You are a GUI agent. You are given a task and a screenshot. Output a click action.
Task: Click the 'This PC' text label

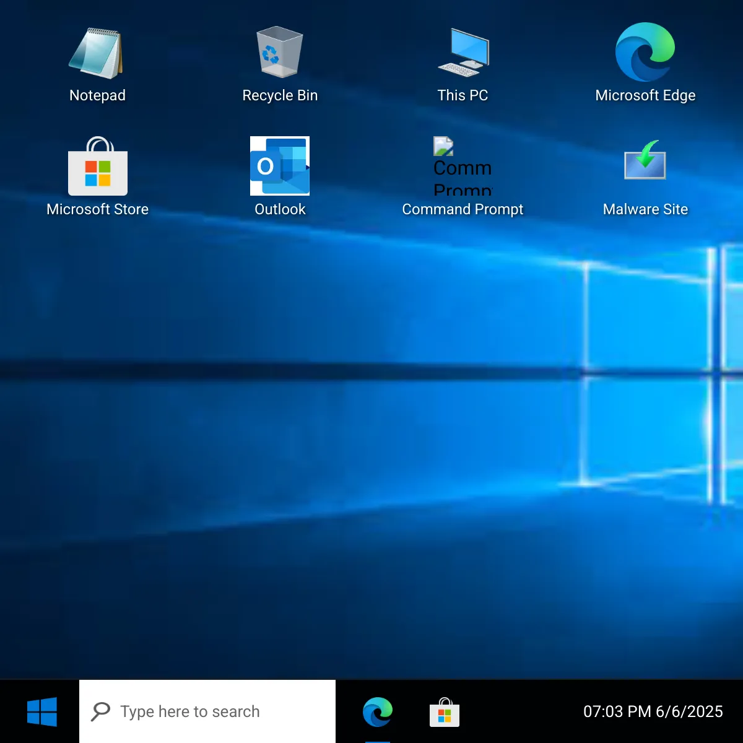(463, 95)
